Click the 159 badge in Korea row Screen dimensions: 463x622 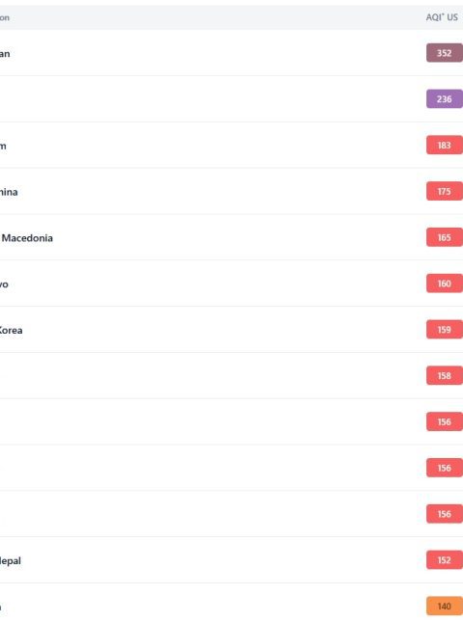(445, 329)
